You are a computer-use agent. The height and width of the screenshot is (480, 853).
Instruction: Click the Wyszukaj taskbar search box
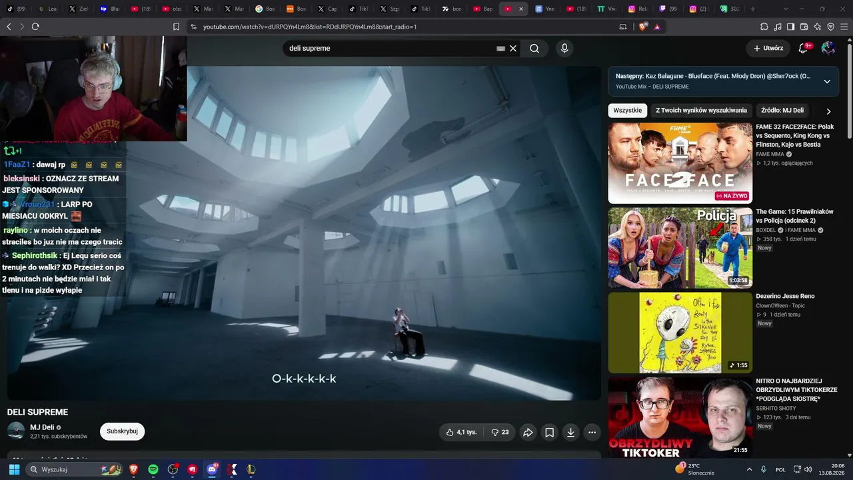click(75, 469)
